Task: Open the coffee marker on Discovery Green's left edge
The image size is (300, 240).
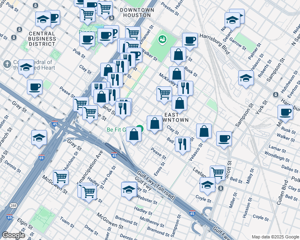Action: [87, 39]
